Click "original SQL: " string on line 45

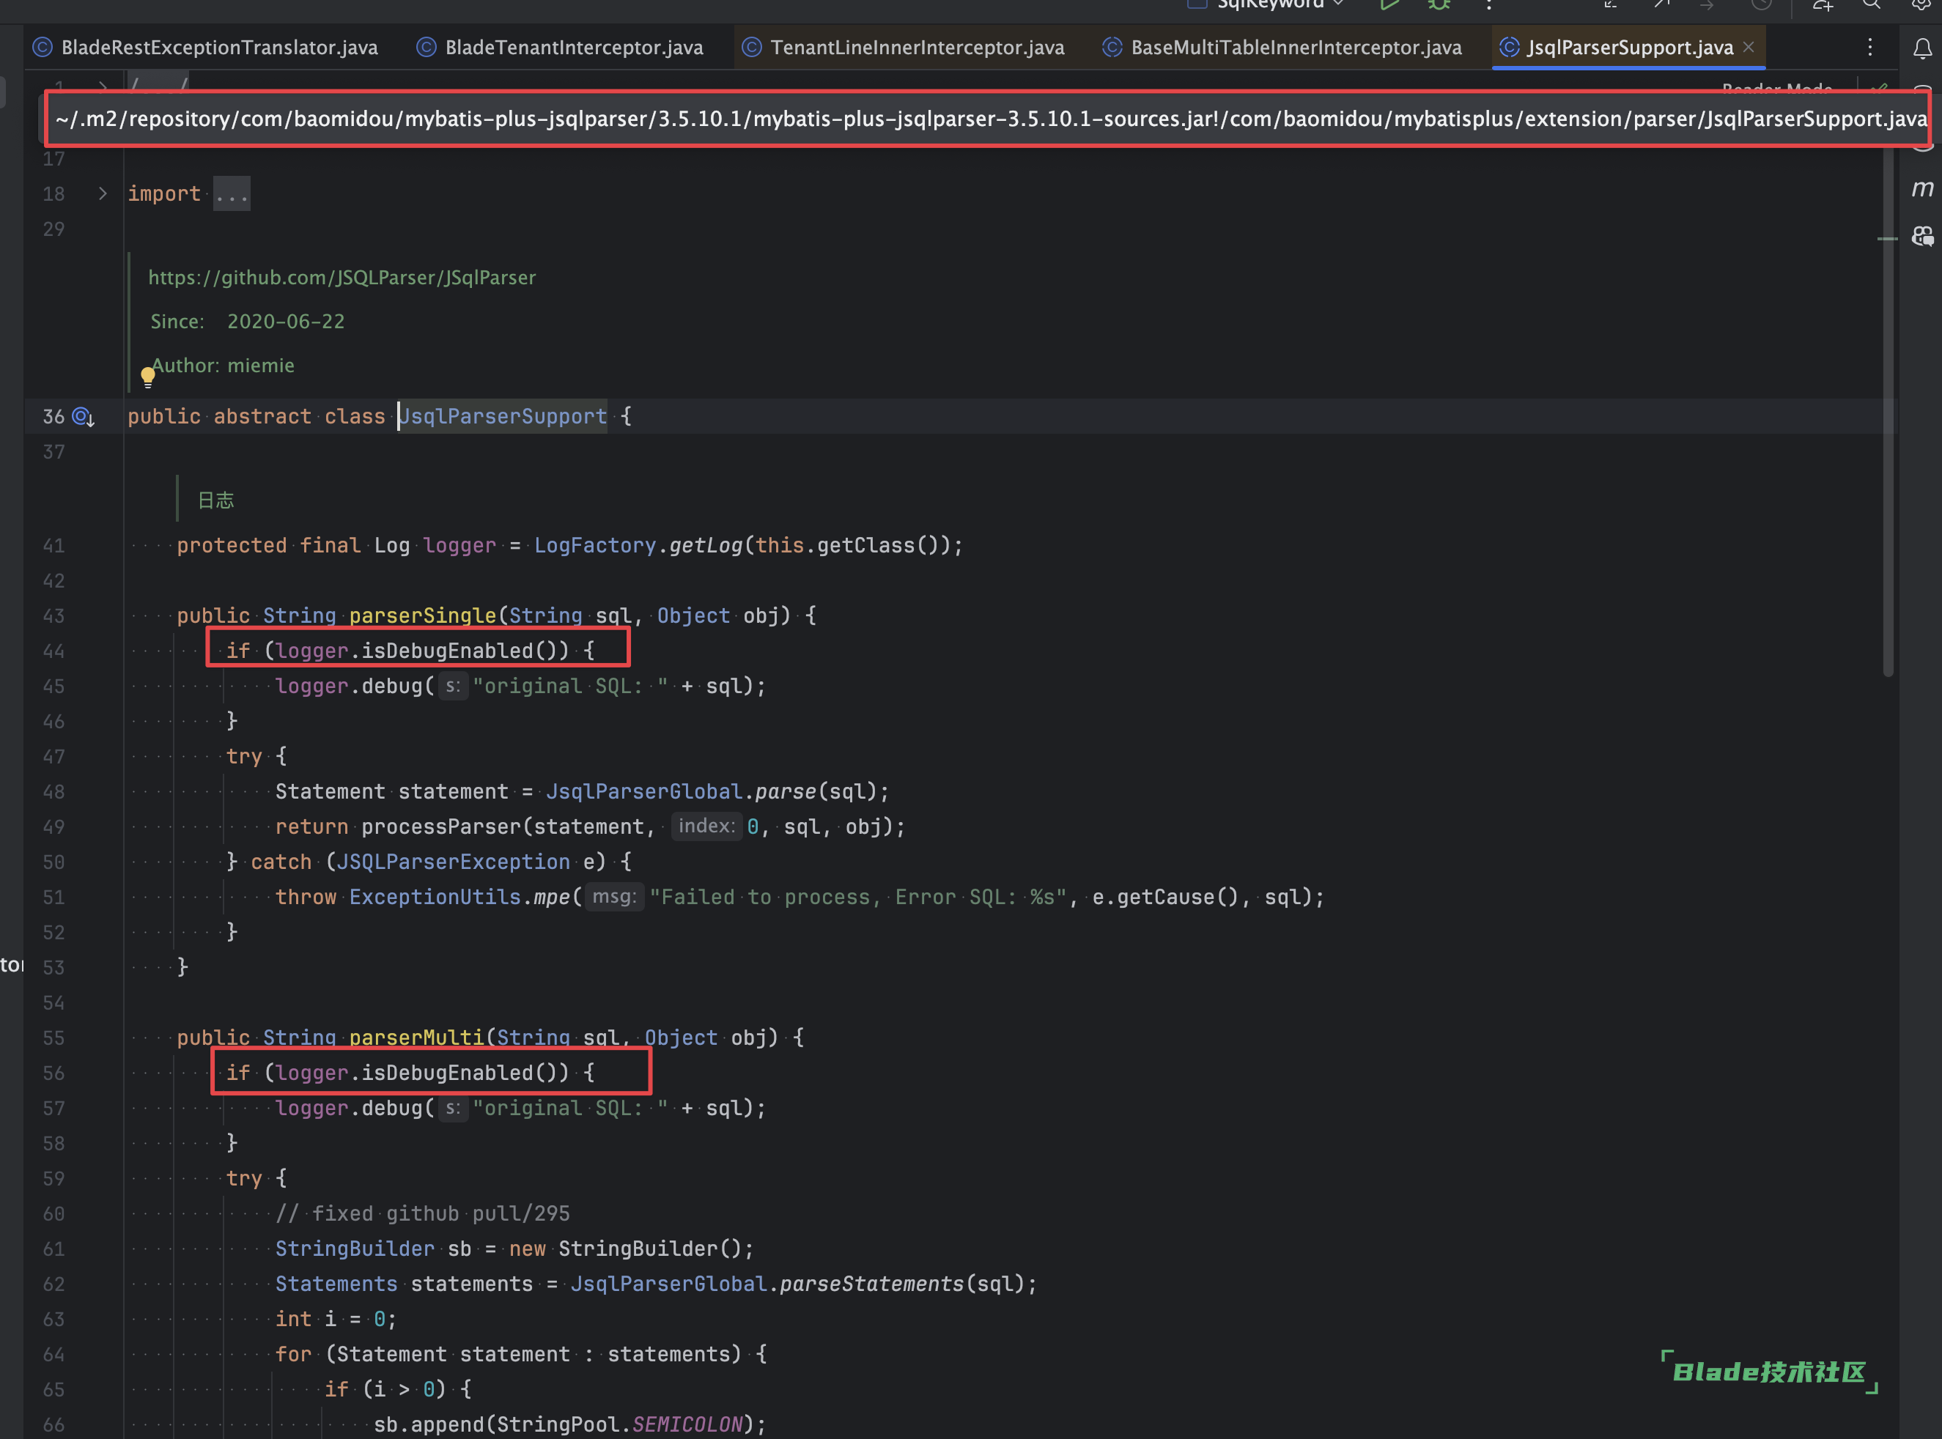571,686
